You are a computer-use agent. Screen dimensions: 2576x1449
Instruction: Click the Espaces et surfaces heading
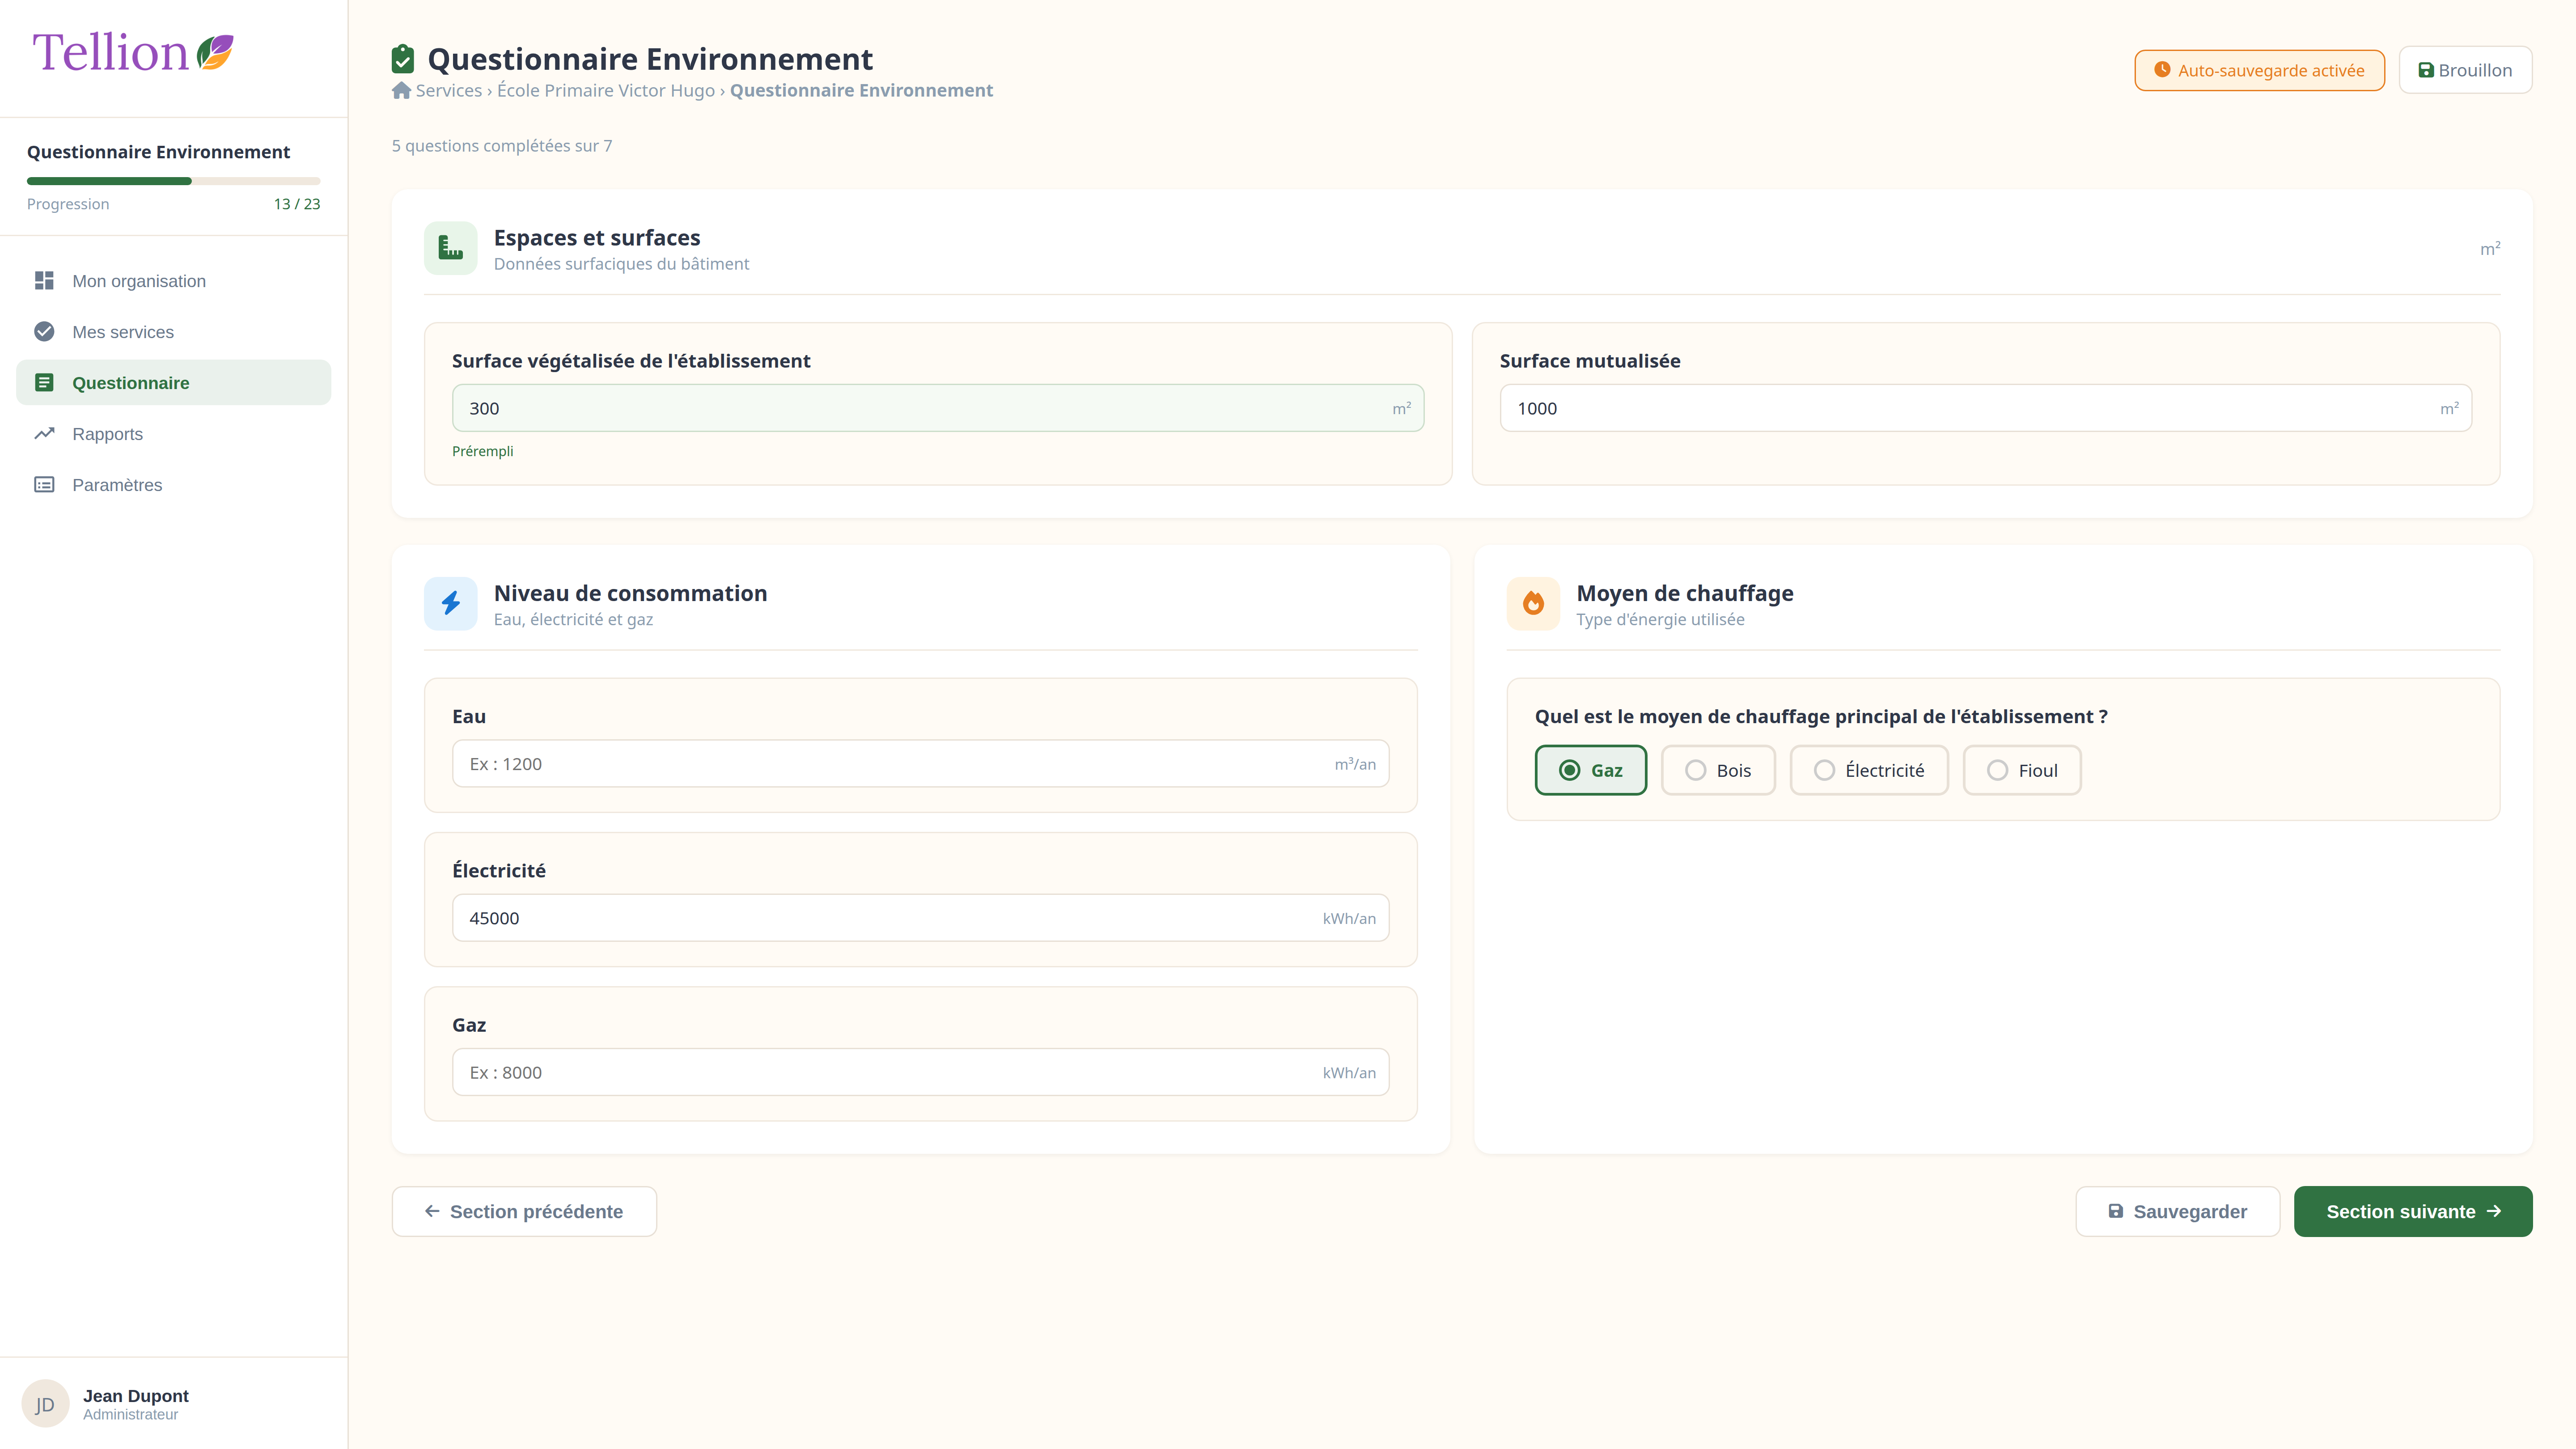coord(597,238)
